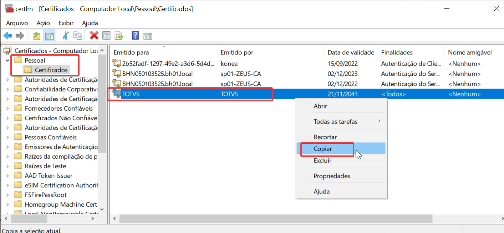Sort by the Finalidades column header
The height and width of the screenshot is (233, 504).
411,52
